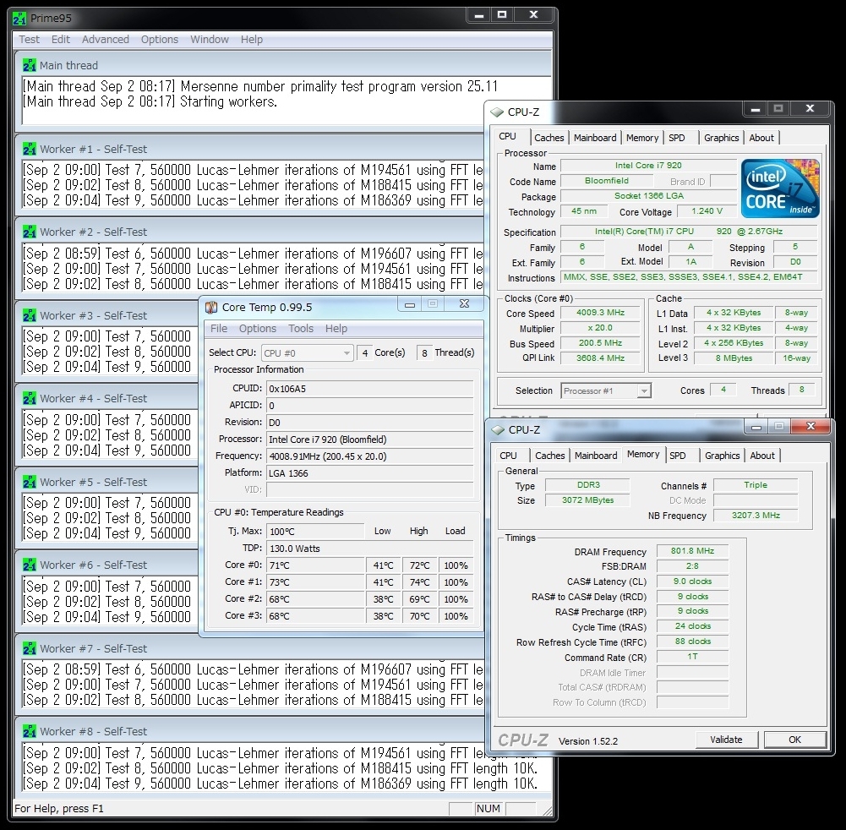Click the DRAM Frequency value 801.8 MHz

[692, 551]
